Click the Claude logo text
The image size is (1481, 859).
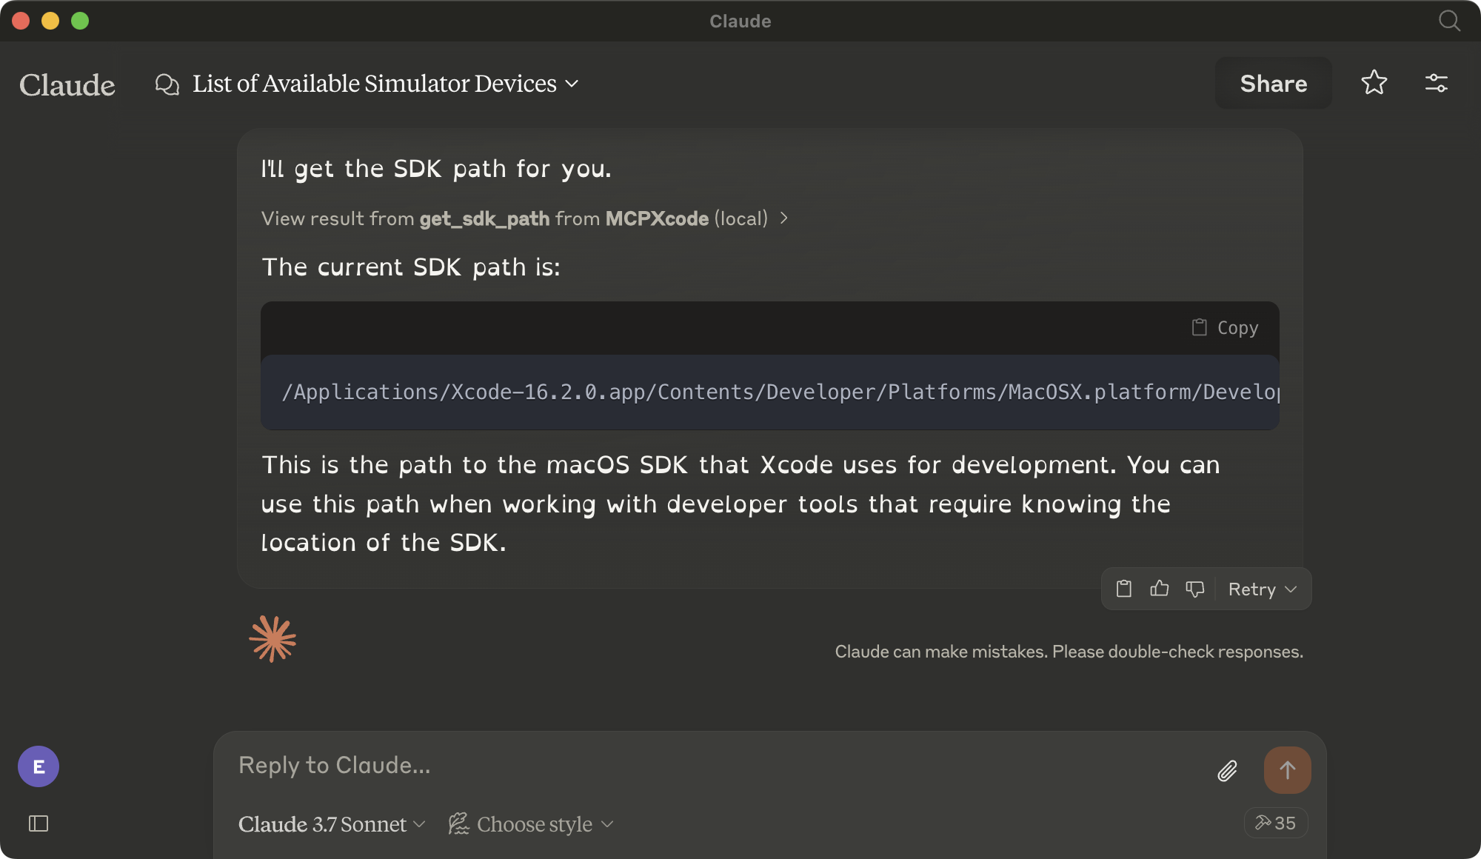tap(67, 84)
